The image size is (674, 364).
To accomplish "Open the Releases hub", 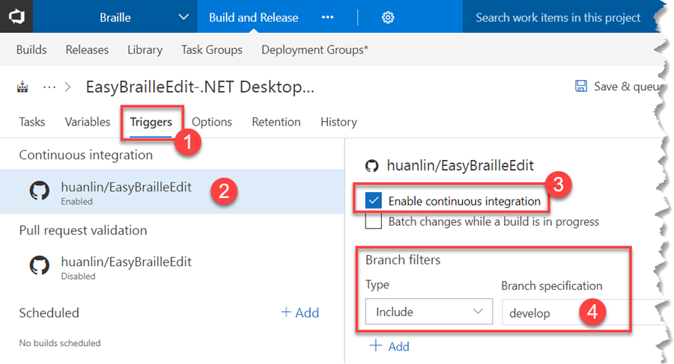I will point(87,50).
